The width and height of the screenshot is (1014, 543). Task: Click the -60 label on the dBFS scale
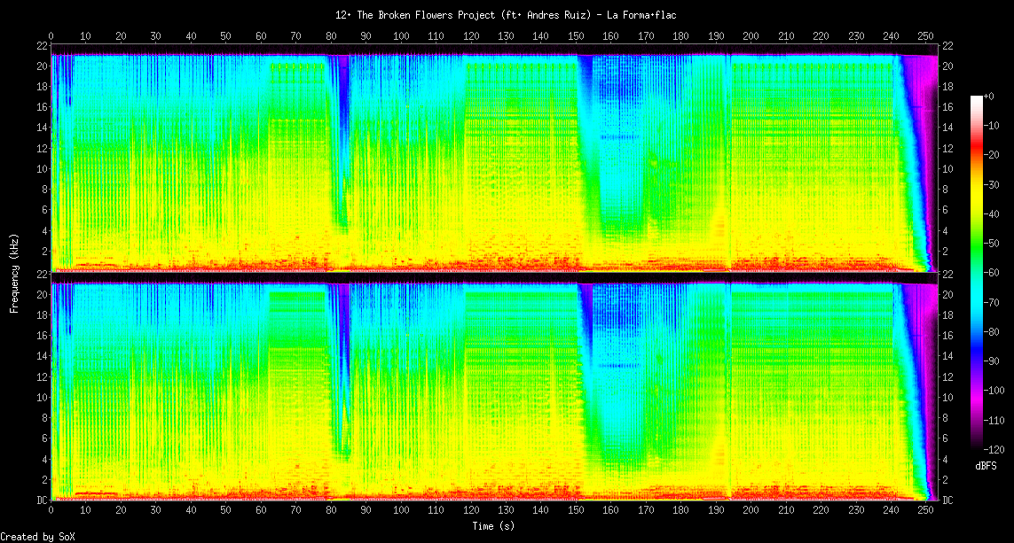pyautogui.click(x=995, y=274)
